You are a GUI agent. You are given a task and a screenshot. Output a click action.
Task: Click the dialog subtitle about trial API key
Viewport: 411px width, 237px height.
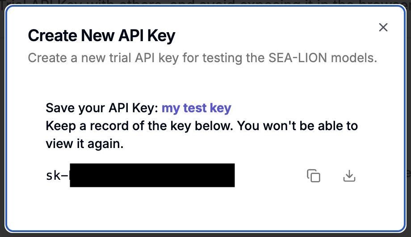click(x=202, y=58)
